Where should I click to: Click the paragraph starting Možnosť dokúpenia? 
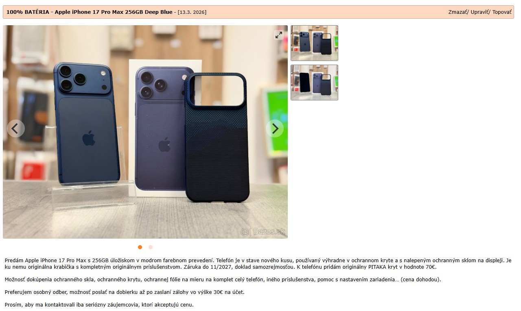point(223,280)
